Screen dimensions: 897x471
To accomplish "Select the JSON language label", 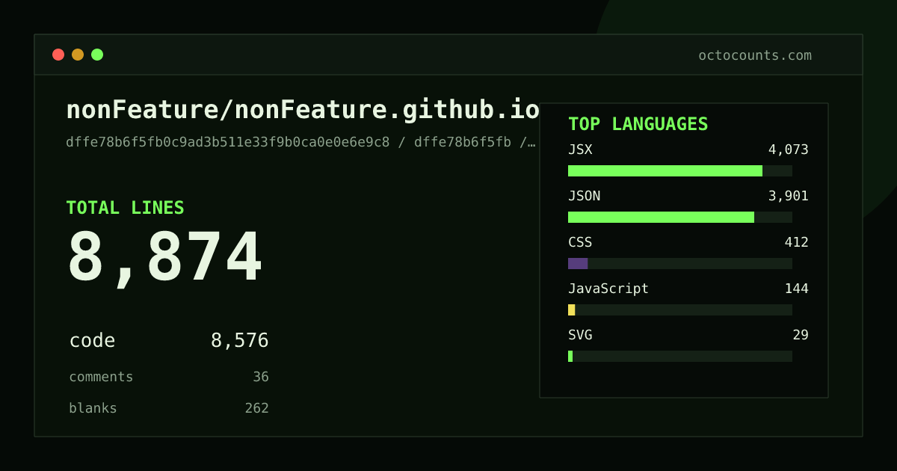I will (584, 196).
